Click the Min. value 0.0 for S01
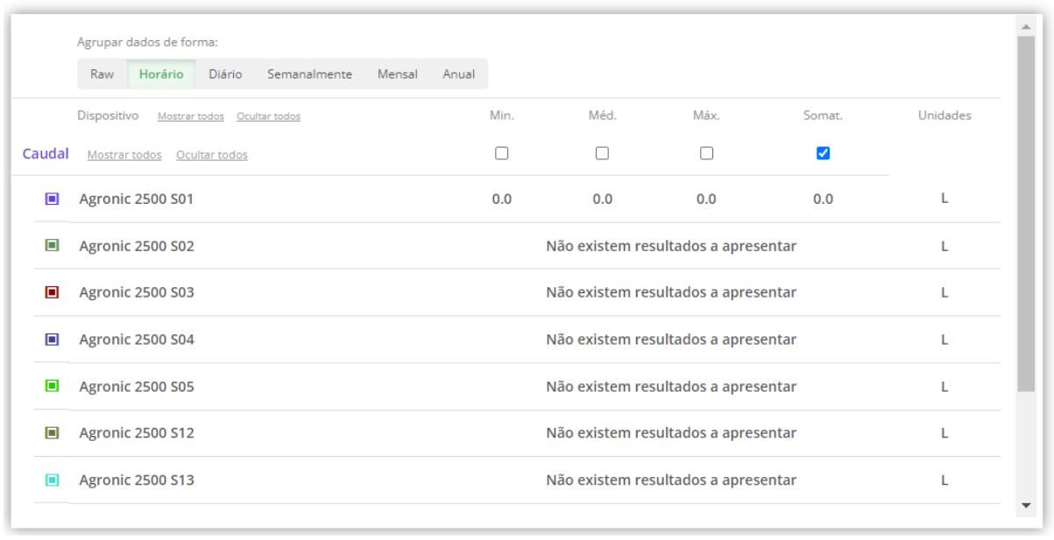This screenshot has width=1054, height=540. tap(501, 200)
